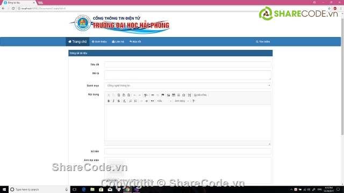Open Microsoft Edge from taskbar
Screen dimensions: 344x193
(84, 189)
